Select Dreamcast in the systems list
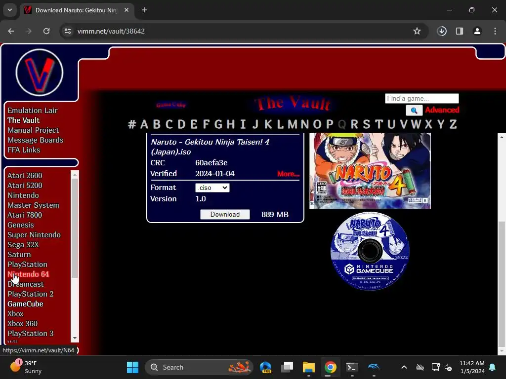This screenshot has width=506, height=379. [x=26, y=284]
